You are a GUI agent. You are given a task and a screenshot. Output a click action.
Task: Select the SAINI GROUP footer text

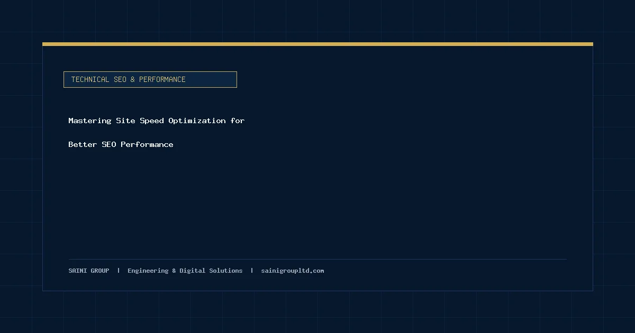click(89, 271)
